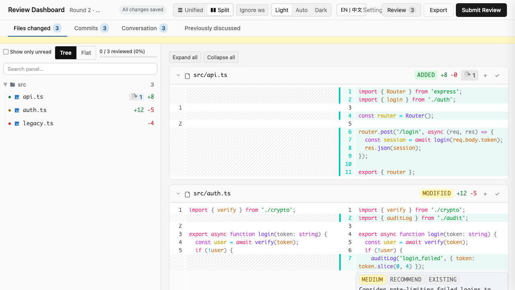The height and width of the screenshot is (290, 515).
Task: Click the src folder icon in tree
Action: 12,85
